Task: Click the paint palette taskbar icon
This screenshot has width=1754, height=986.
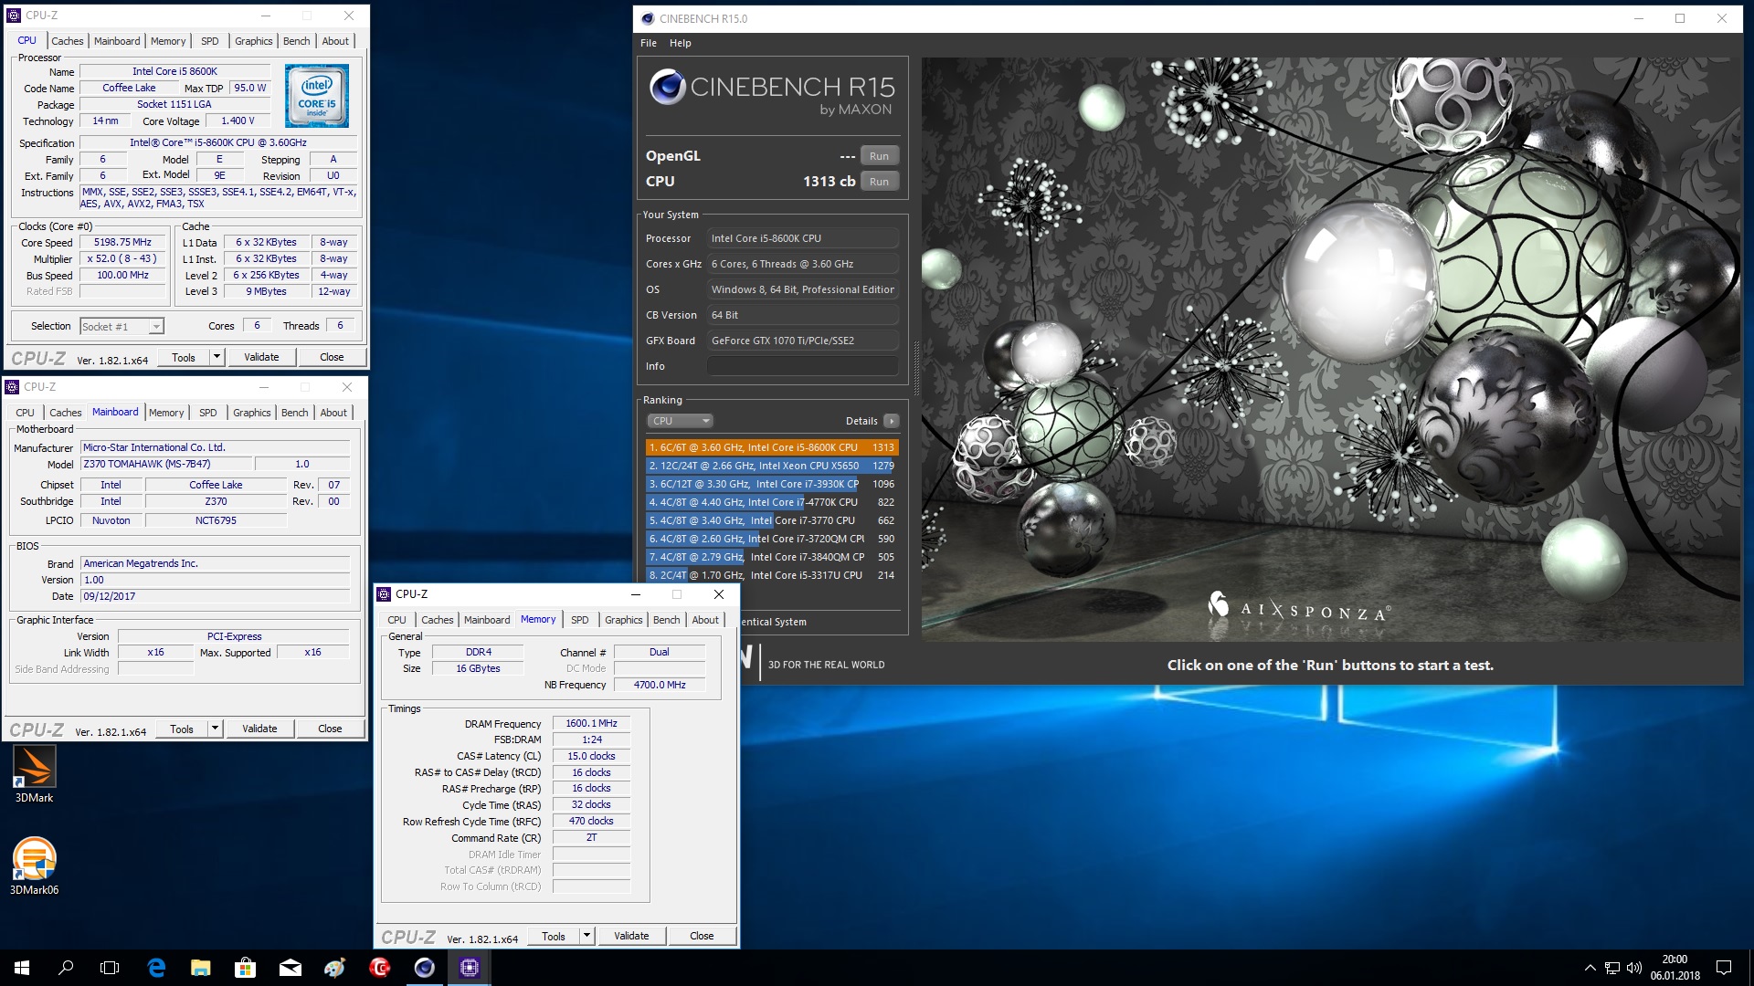Action: pyautogui.click(x=335, y=968)
